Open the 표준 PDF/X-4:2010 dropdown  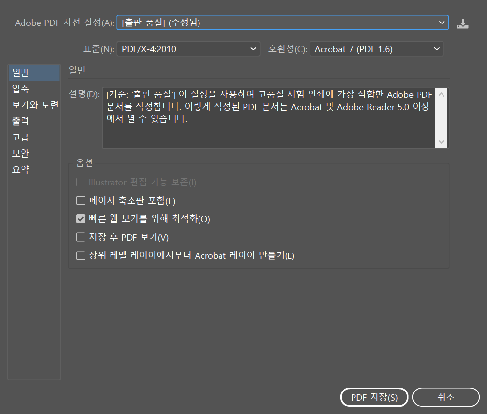coord(188,49)
